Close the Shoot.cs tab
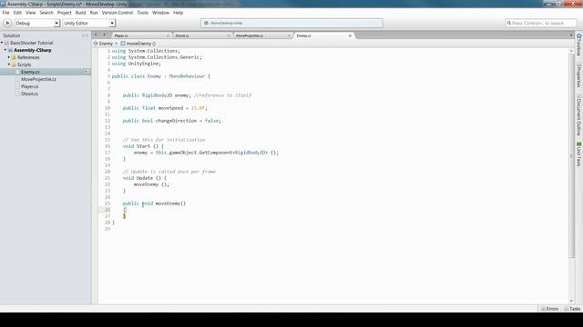This screenshot has width=583, height=327. point(229,35)
